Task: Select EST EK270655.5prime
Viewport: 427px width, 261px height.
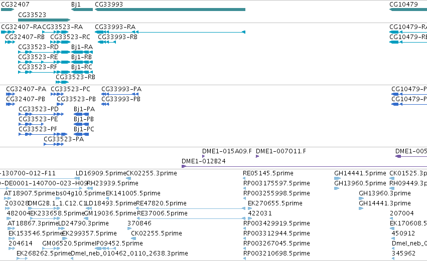Action: (x=275, y=203)
